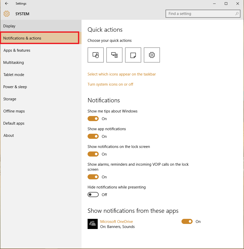The height and width of the screenshot is (249, 244).
Task: Go back using the arrow icon
Action: click(7, 4)
